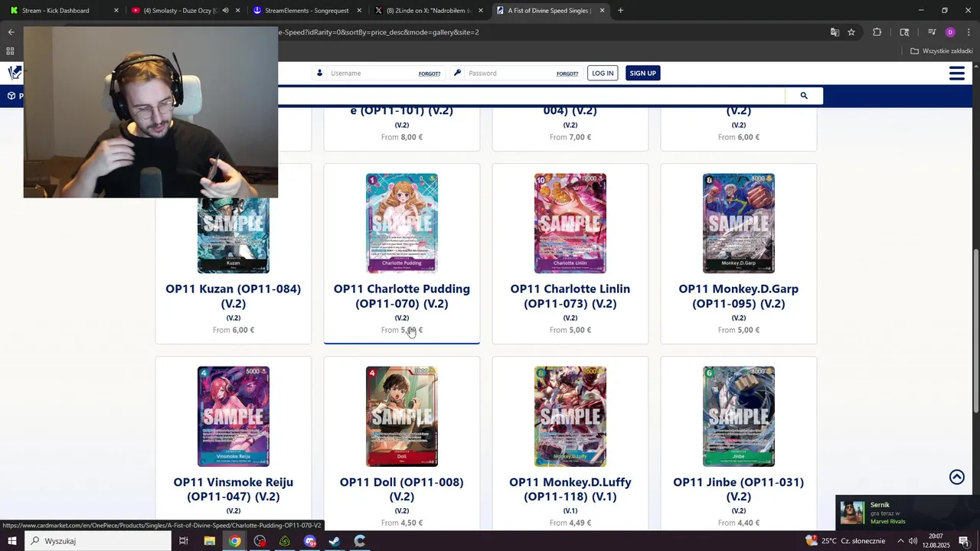Open the Windows notification center icon
The image size is (980, 551).
point(964,541)
